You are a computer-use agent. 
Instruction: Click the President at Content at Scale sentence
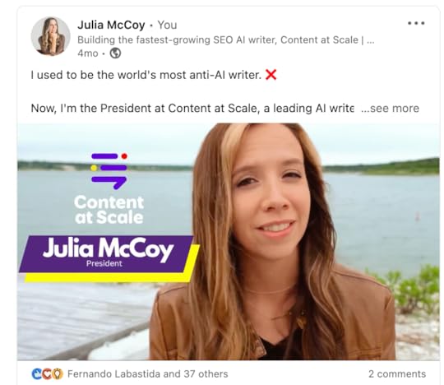pyautogui.click(x=192, y=109)
